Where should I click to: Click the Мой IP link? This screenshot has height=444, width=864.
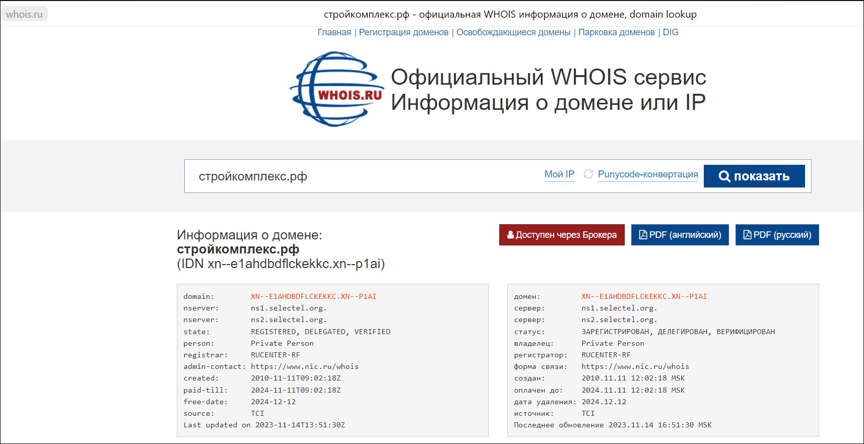(559, 174)
